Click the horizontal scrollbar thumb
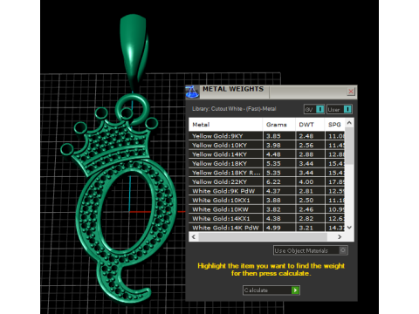Screen dimensions: 419x314 tap(263, 237)
